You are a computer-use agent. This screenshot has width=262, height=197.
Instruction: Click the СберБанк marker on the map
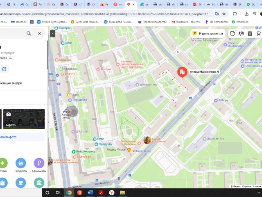(x=62, y=69)
